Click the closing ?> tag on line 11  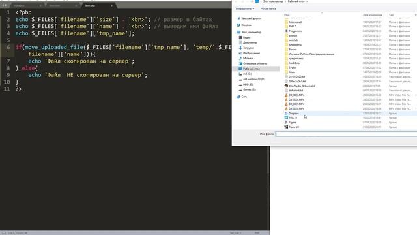pyautogui.click(x=18, y=89)
